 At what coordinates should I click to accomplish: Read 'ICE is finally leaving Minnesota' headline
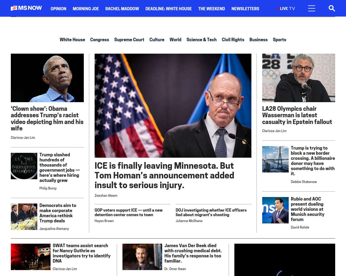coord(164,175)
